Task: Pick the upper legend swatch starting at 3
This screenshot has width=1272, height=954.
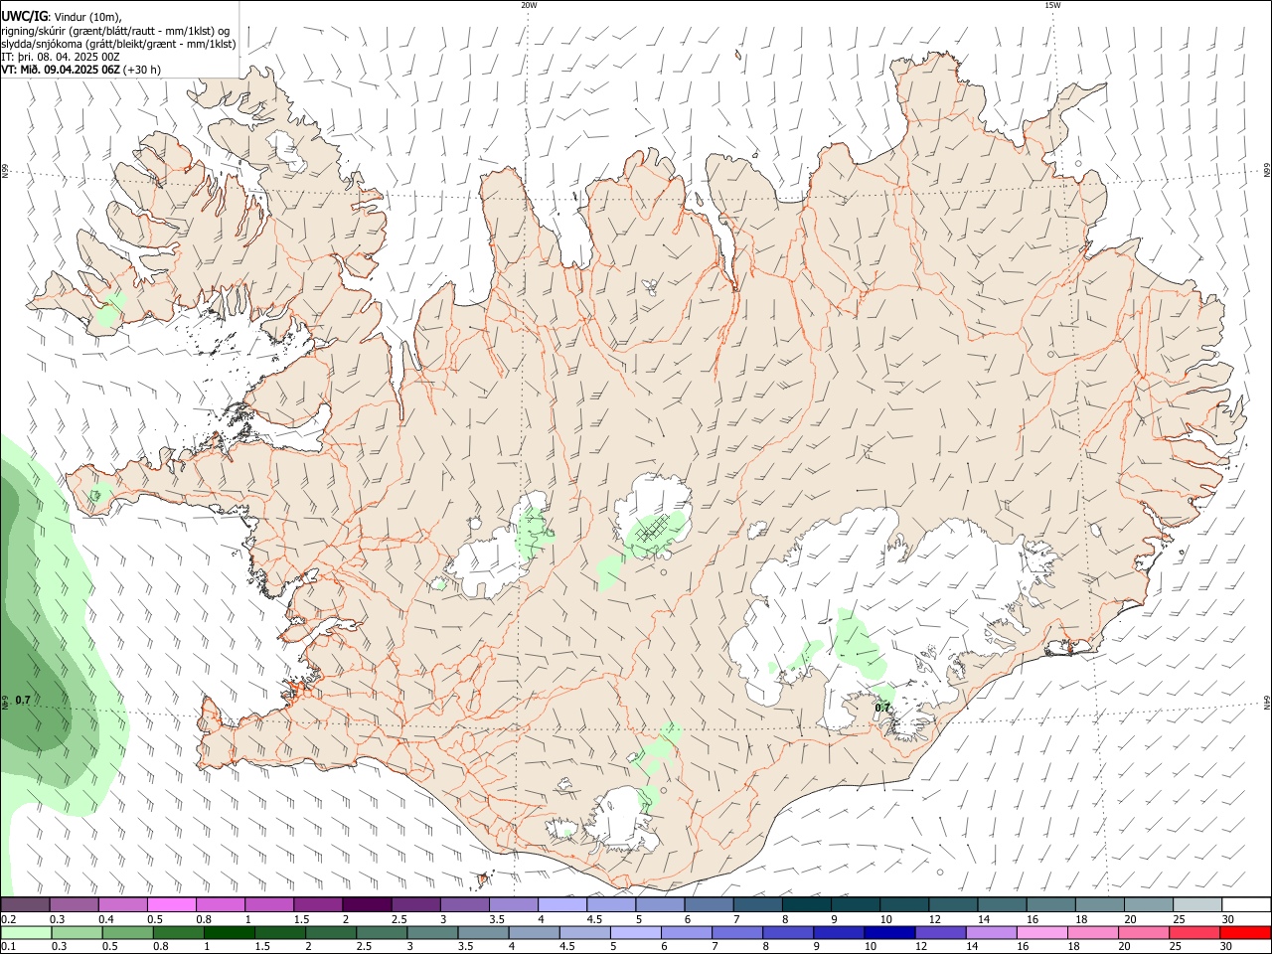Action: pyautogui.click(x=465, y=905)
